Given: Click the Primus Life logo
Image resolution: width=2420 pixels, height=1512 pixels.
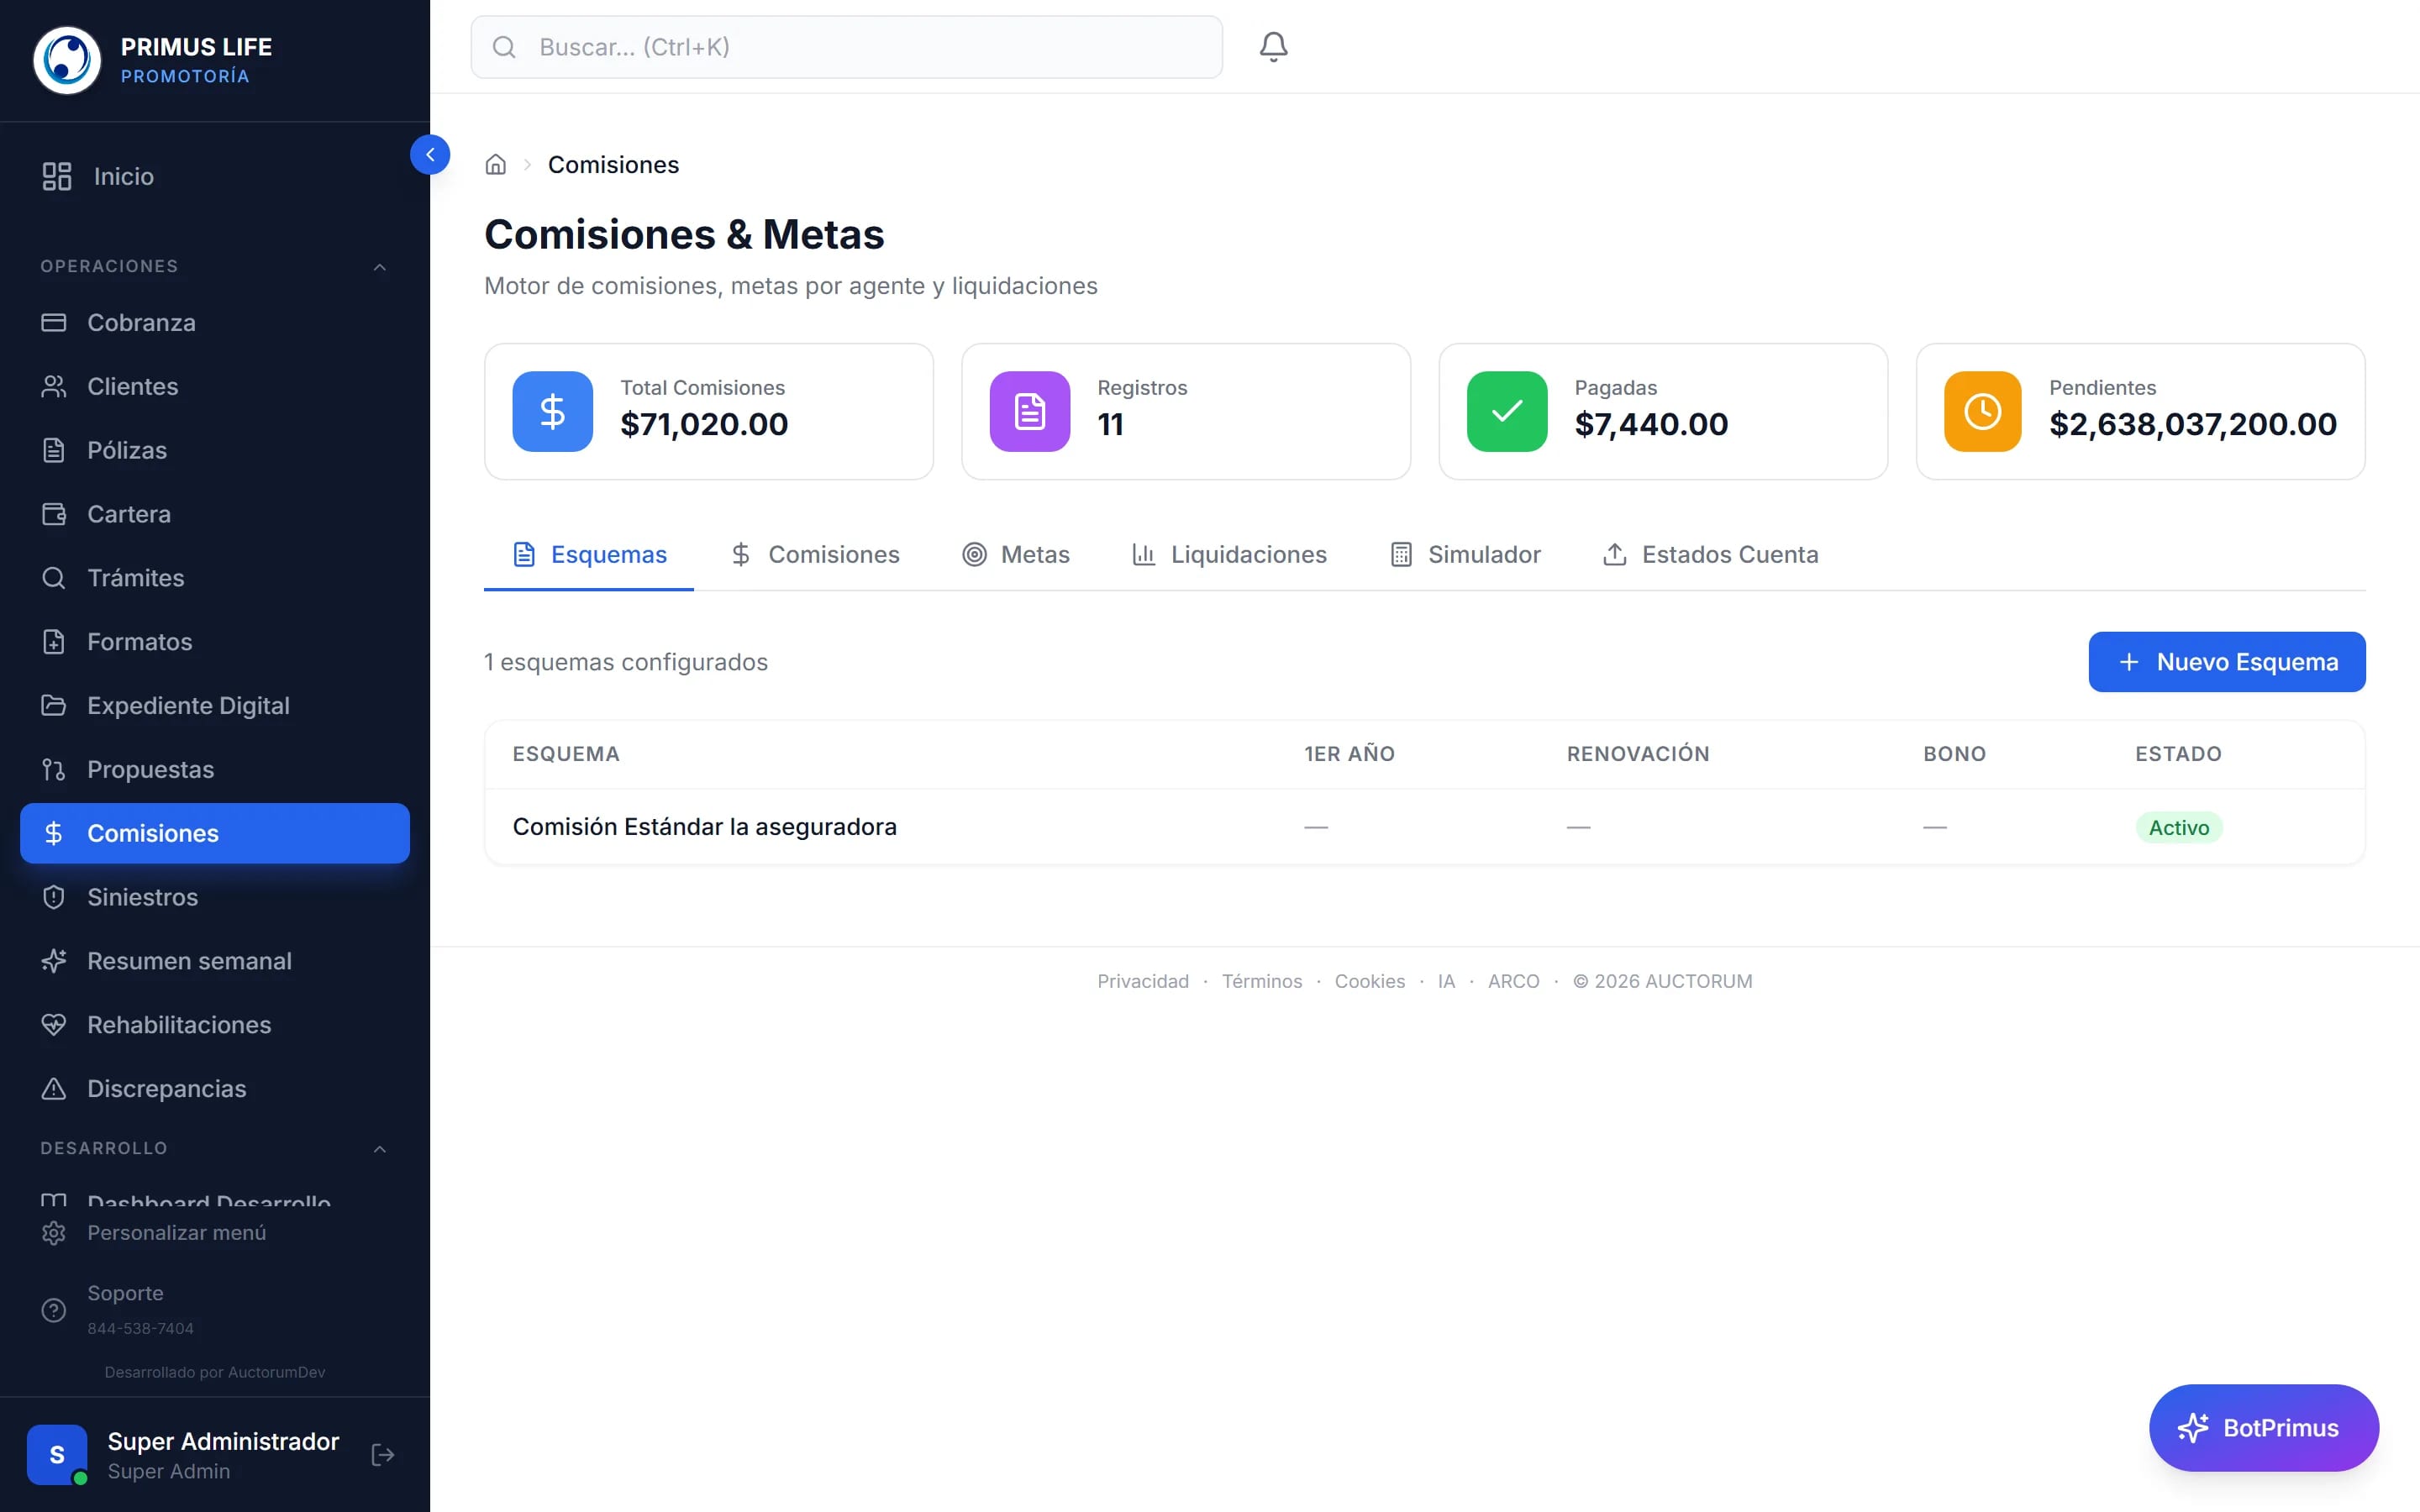Looking at the screenshot, I should pos(67,60).
